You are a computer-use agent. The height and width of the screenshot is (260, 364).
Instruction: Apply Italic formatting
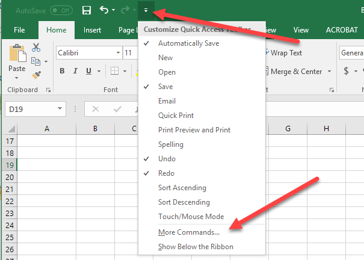click(x=75, y=72)
